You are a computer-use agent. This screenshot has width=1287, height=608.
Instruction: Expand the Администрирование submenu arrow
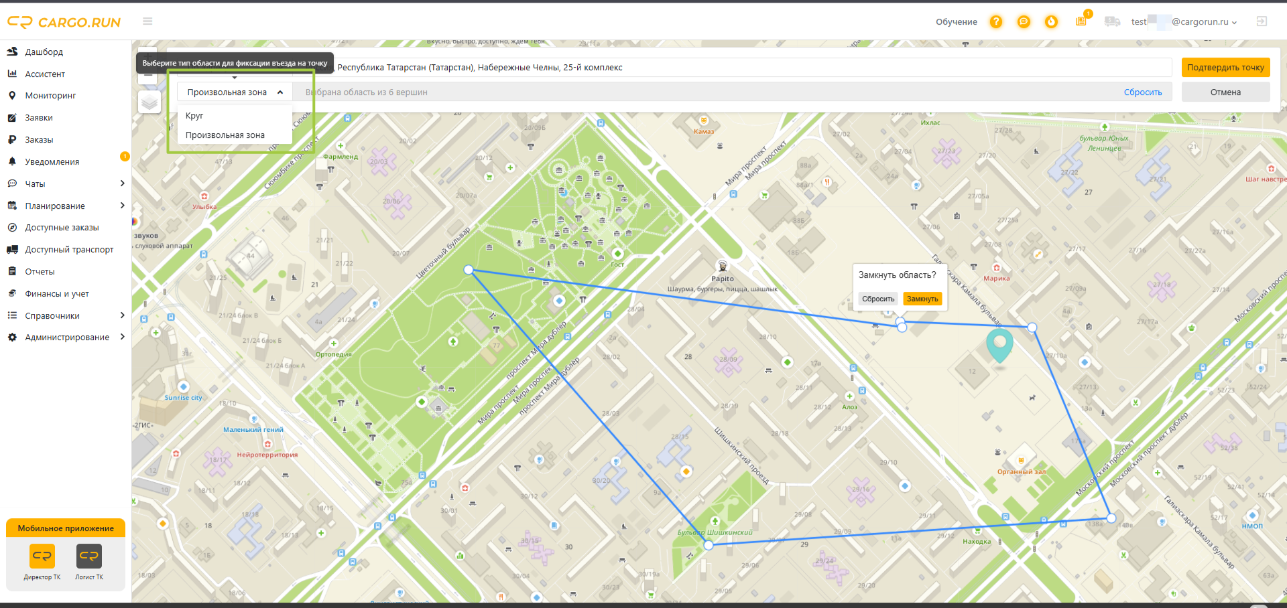point(122,337)
